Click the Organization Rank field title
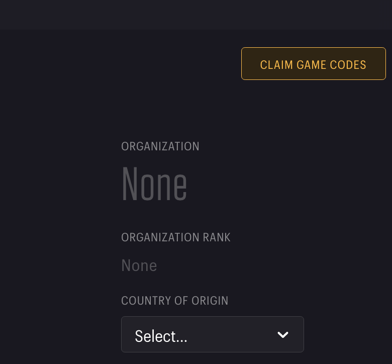The width and height of the screenshot is (392, 364). (x=176, y=237)
